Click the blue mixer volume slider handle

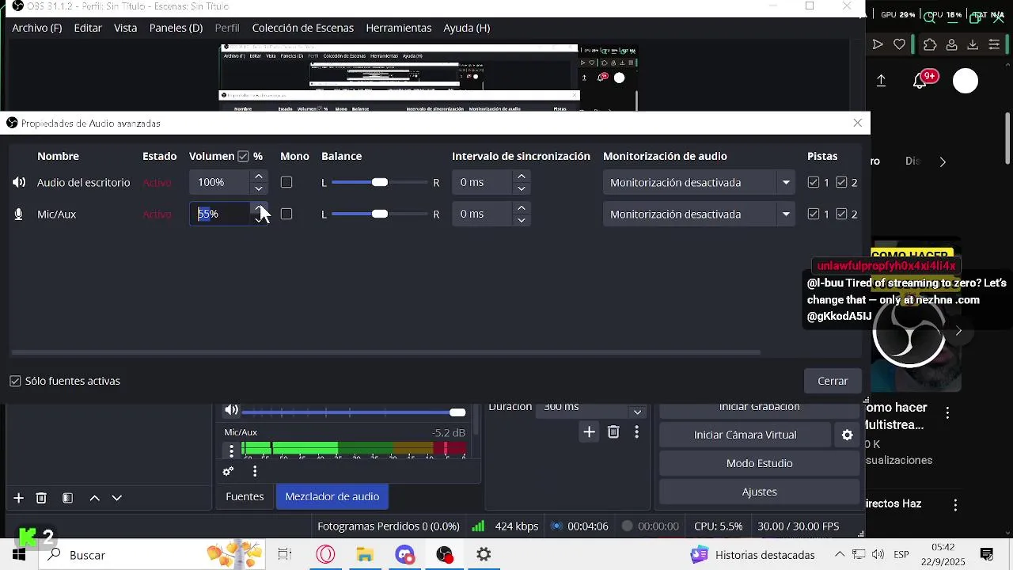457,412
